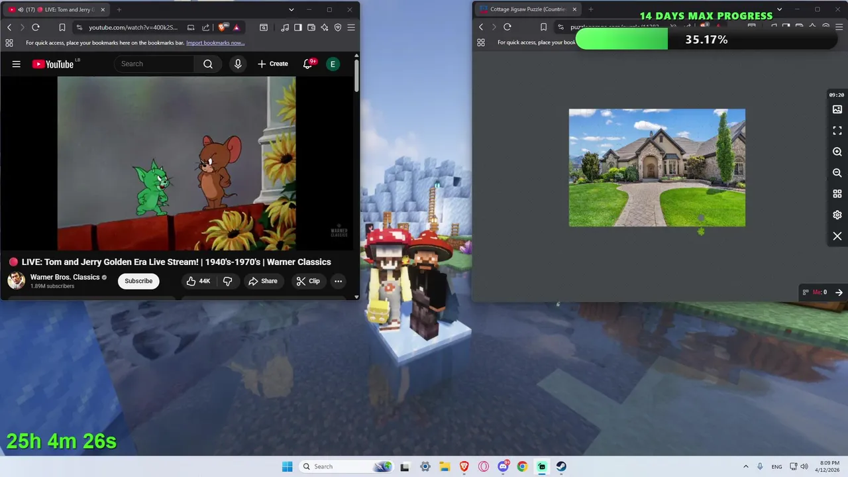The image size is (848, 477).
Task: Subscribe to Warner Bros. Classics
Action: point(138,281)
